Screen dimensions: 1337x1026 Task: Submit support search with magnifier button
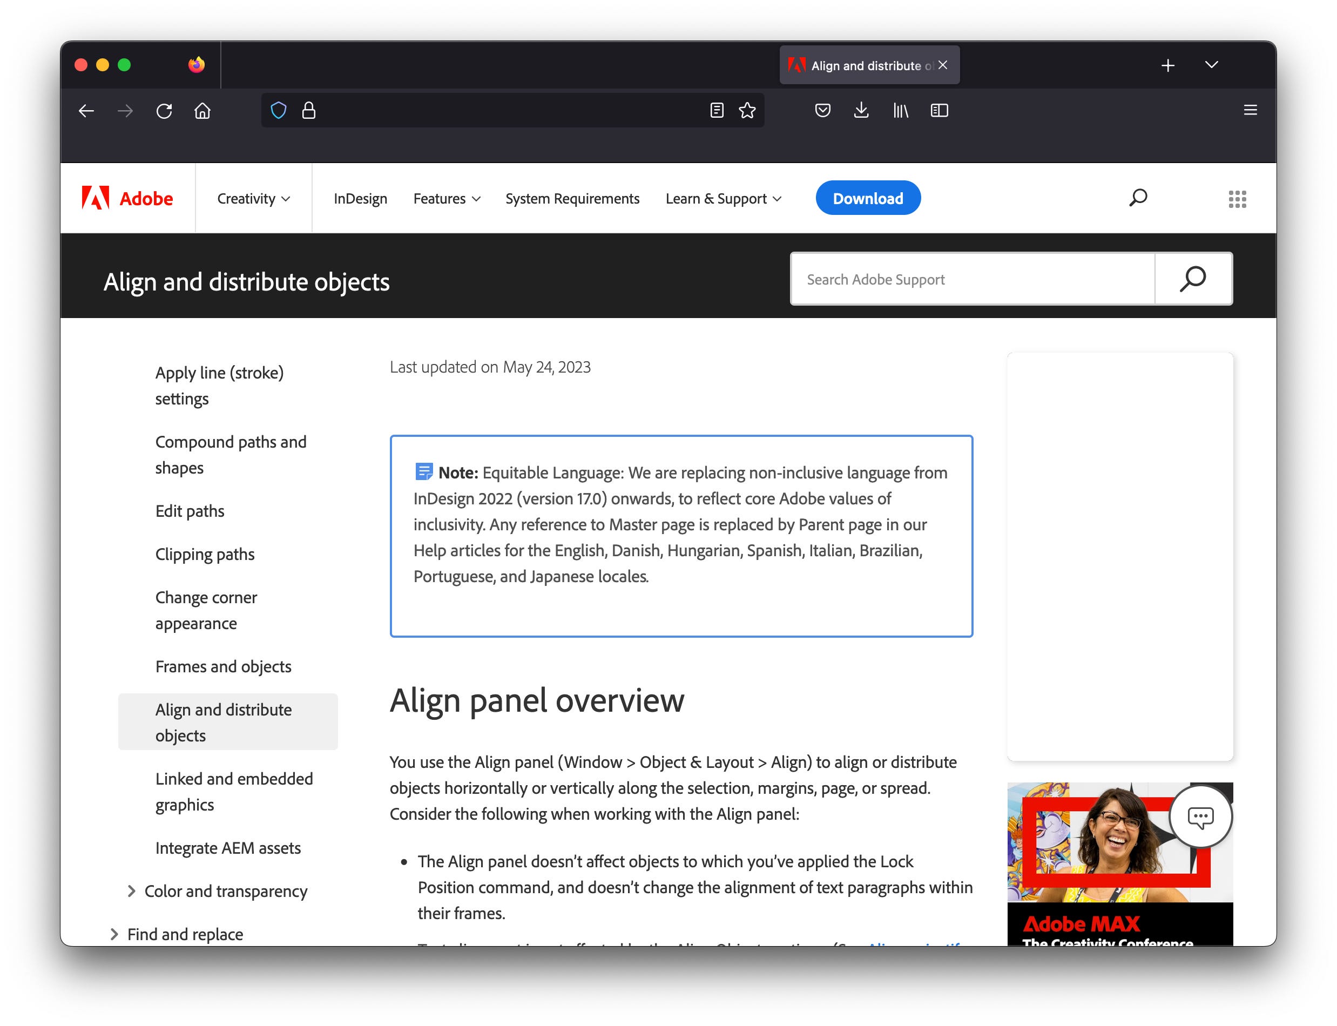[1193, 279]
